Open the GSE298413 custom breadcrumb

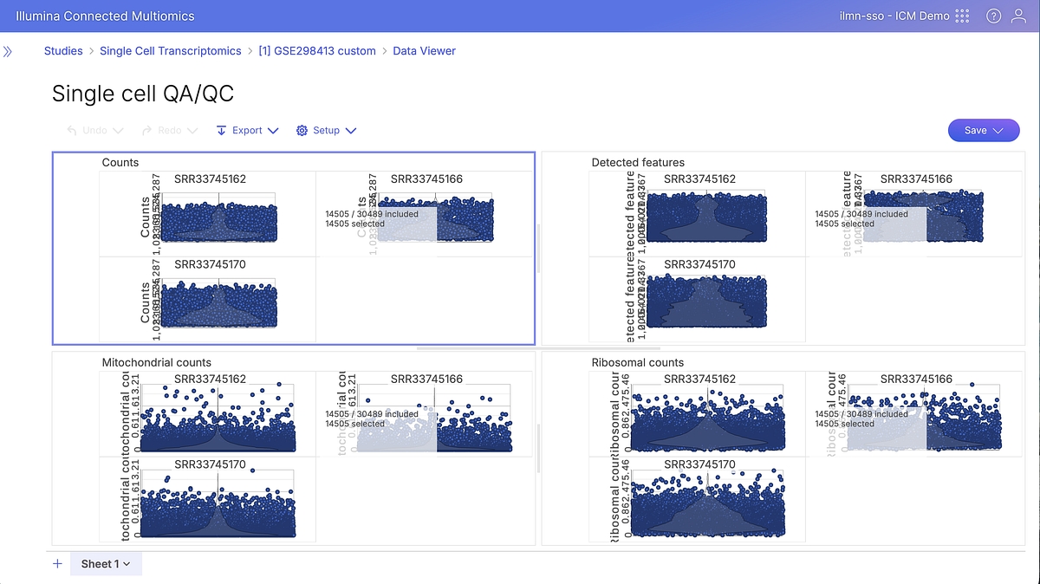coord(317,51)
